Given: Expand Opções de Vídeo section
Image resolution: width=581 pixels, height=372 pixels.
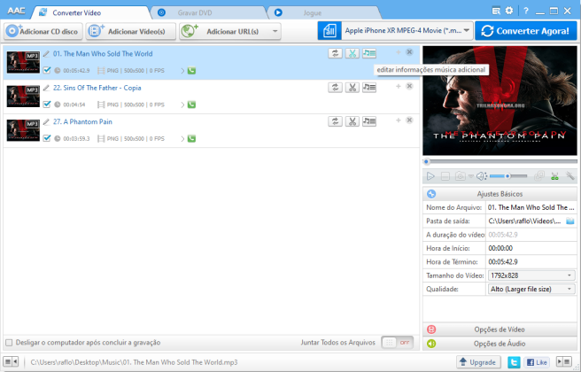Looking at the screenshot, I should tap(500, 329).
